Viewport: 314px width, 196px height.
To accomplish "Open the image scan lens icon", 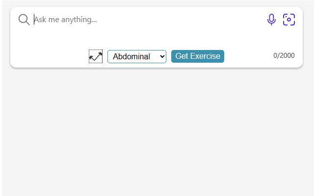I will pyautogui.click(x=289, y=20).
